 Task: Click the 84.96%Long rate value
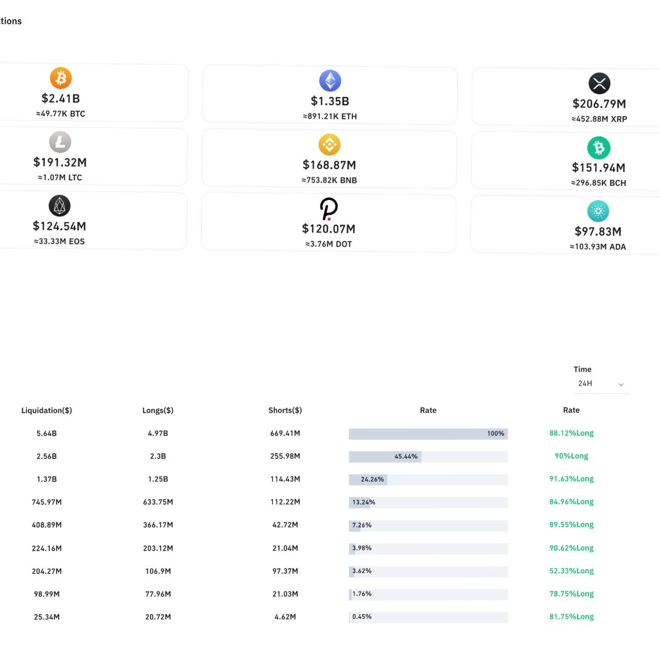click(x=571, y=502)
